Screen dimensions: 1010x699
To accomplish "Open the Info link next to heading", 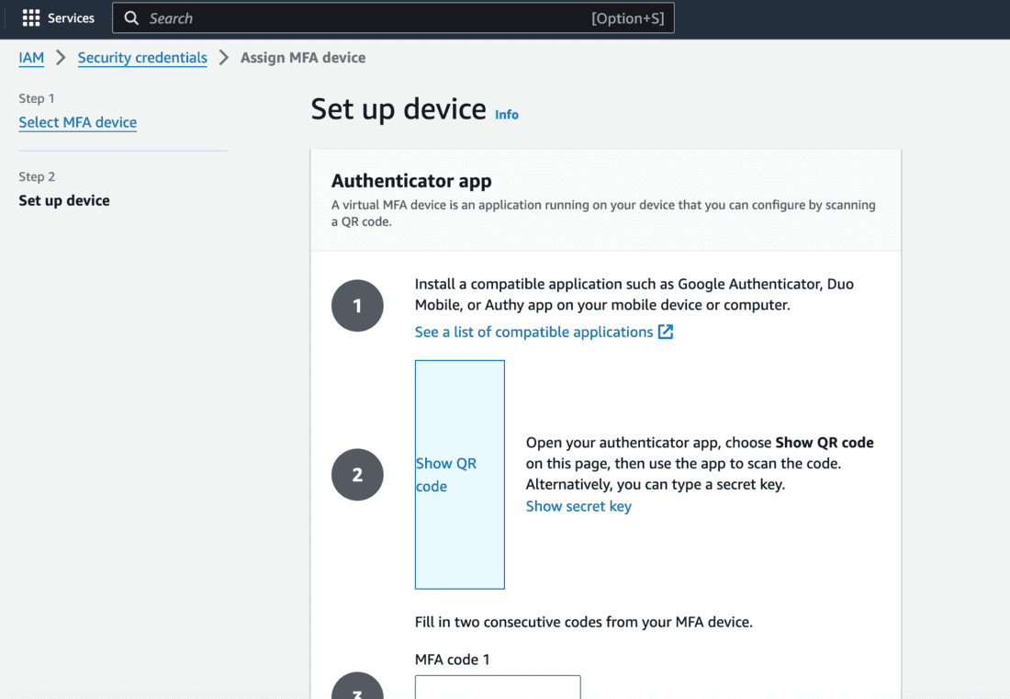I will click(x=506, y=115).
